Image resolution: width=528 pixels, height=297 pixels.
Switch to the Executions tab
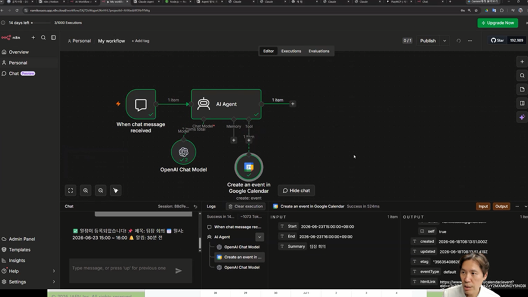(x=291, y=51)
